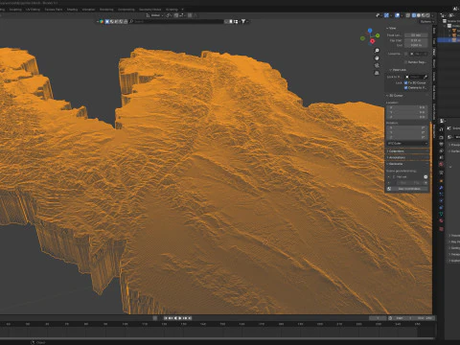The width and height of the screenshot is (460, 345).
Task: Click the zoom view magnifier icon
Action: point(377,51)
